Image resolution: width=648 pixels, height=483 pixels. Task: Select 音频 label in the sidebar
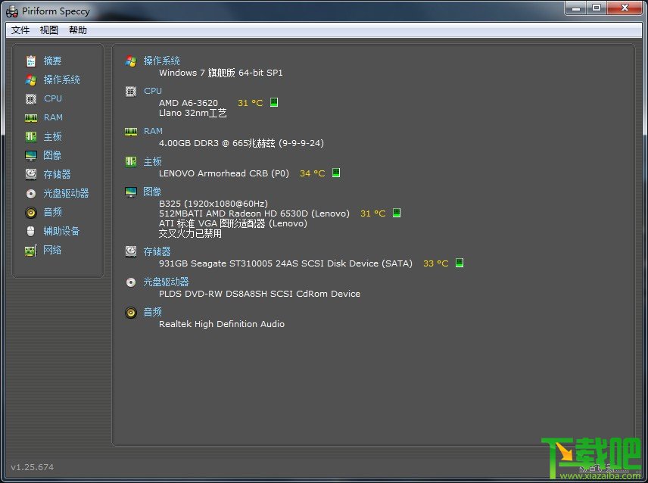coord(52,213)
